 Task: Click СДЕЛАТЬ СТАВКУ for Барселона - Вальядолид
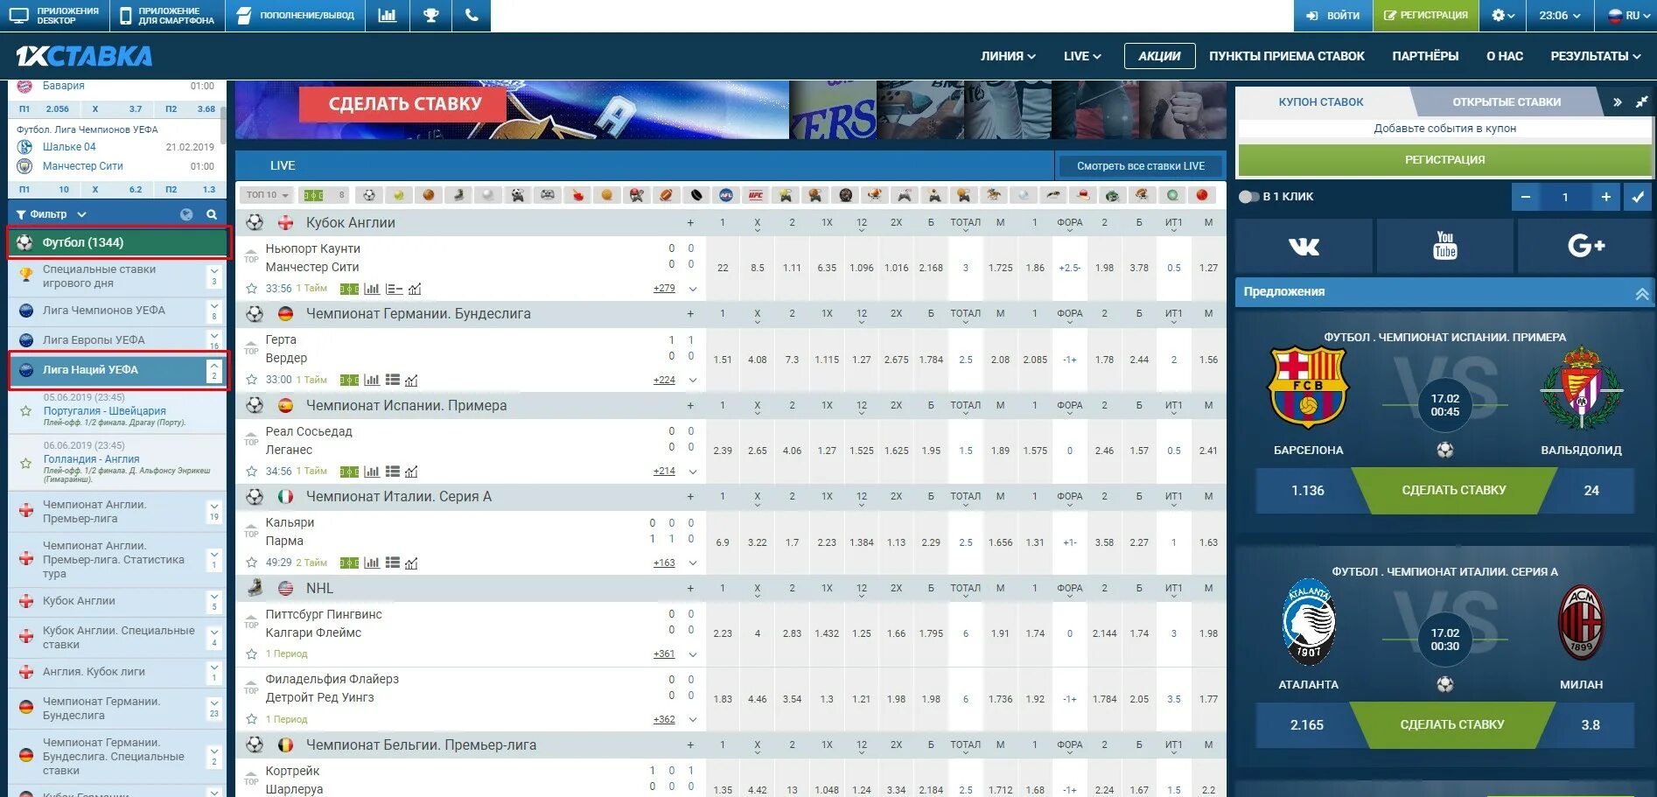tap(1453, 491)
